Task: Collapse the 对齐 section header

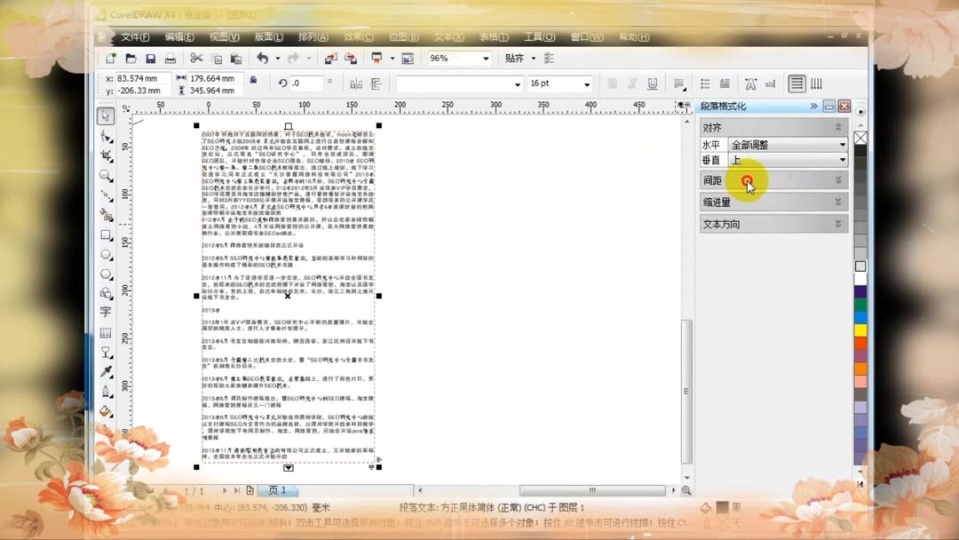Action: click(x=838, y=126)
